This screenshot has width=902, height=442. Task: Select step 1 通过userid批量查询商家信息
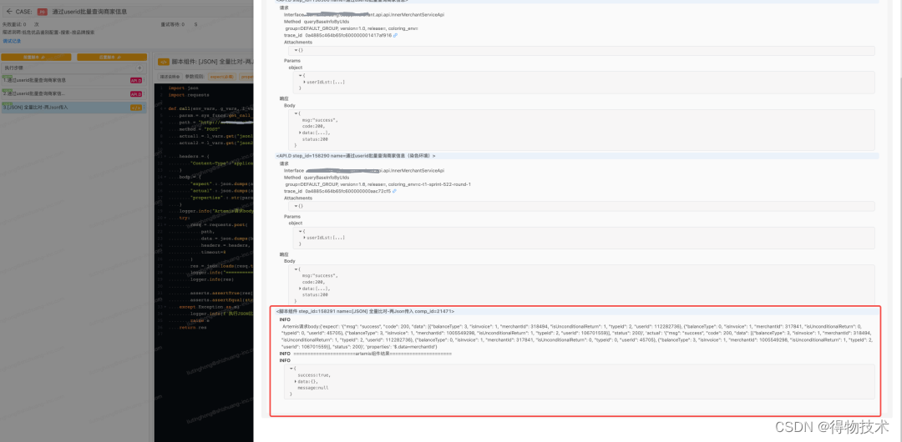tap(73, 80)
